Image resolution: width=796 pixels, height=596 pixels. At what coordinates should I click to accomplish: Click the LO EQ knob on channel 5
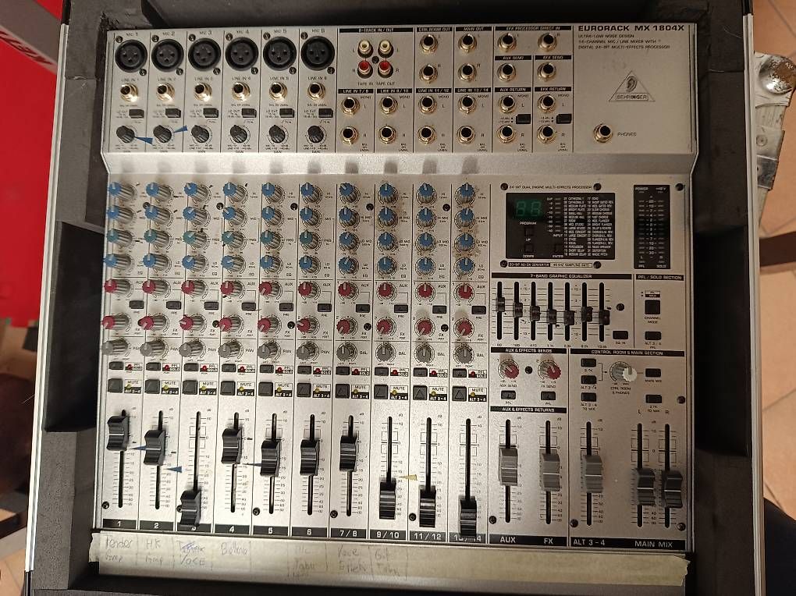(x=272, y=263)
